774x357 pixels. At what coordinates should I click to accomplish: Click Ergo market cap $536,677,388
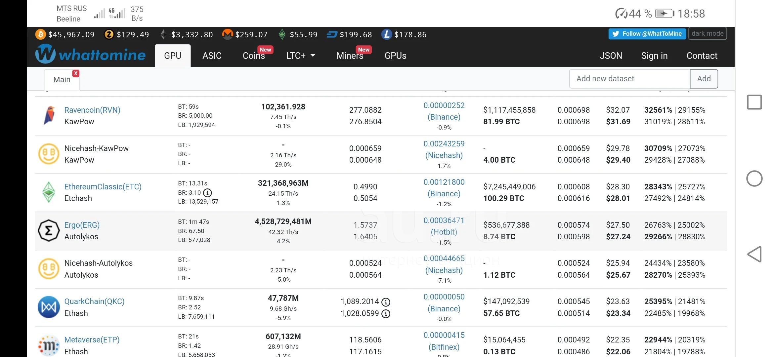[x=506, y=225]
